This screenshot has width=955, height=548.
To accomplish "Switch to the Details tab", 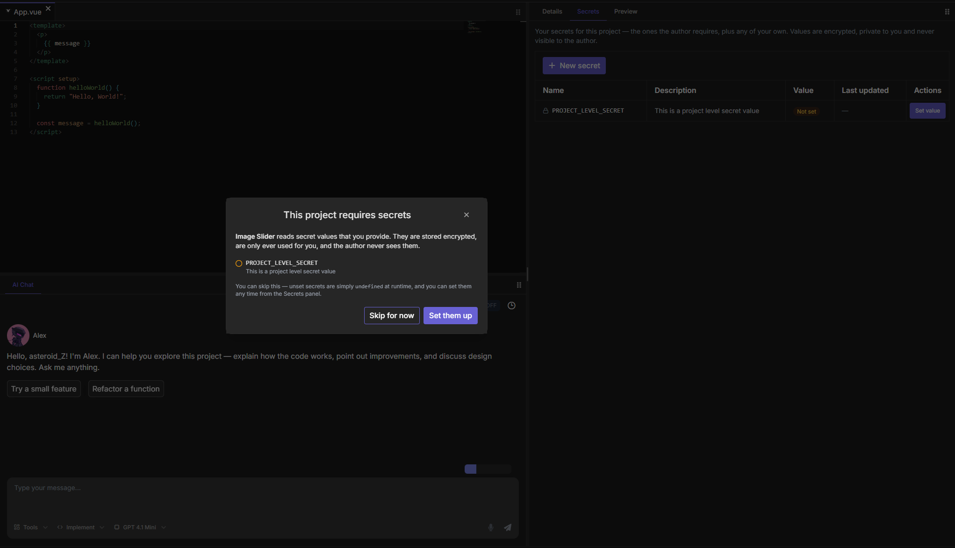I will (552, 11).
